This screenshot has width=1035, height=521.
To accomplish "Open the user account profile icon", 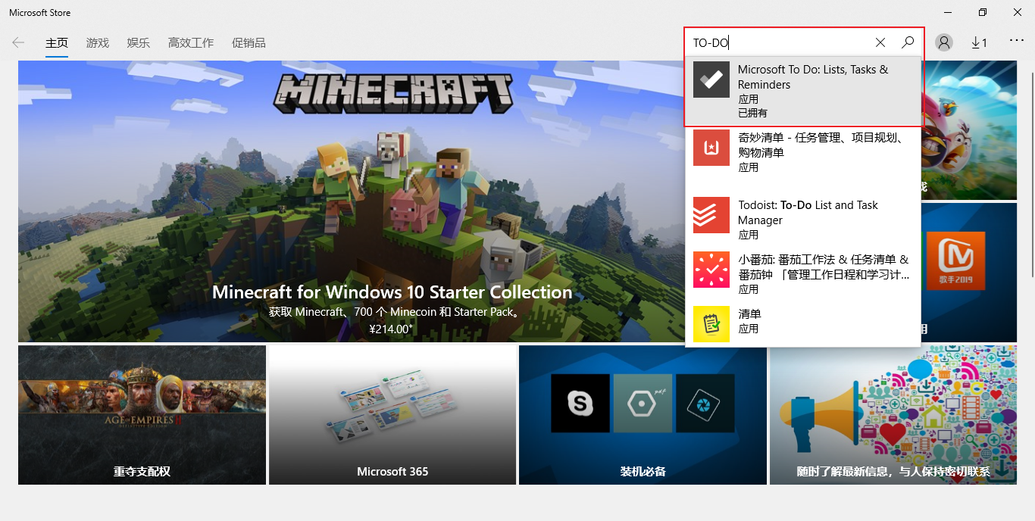I will point(944,42).
